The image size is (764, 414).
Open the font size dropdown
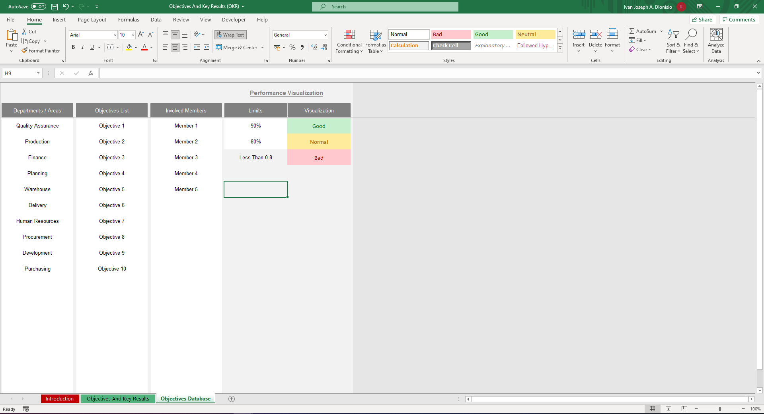(133, 35)
